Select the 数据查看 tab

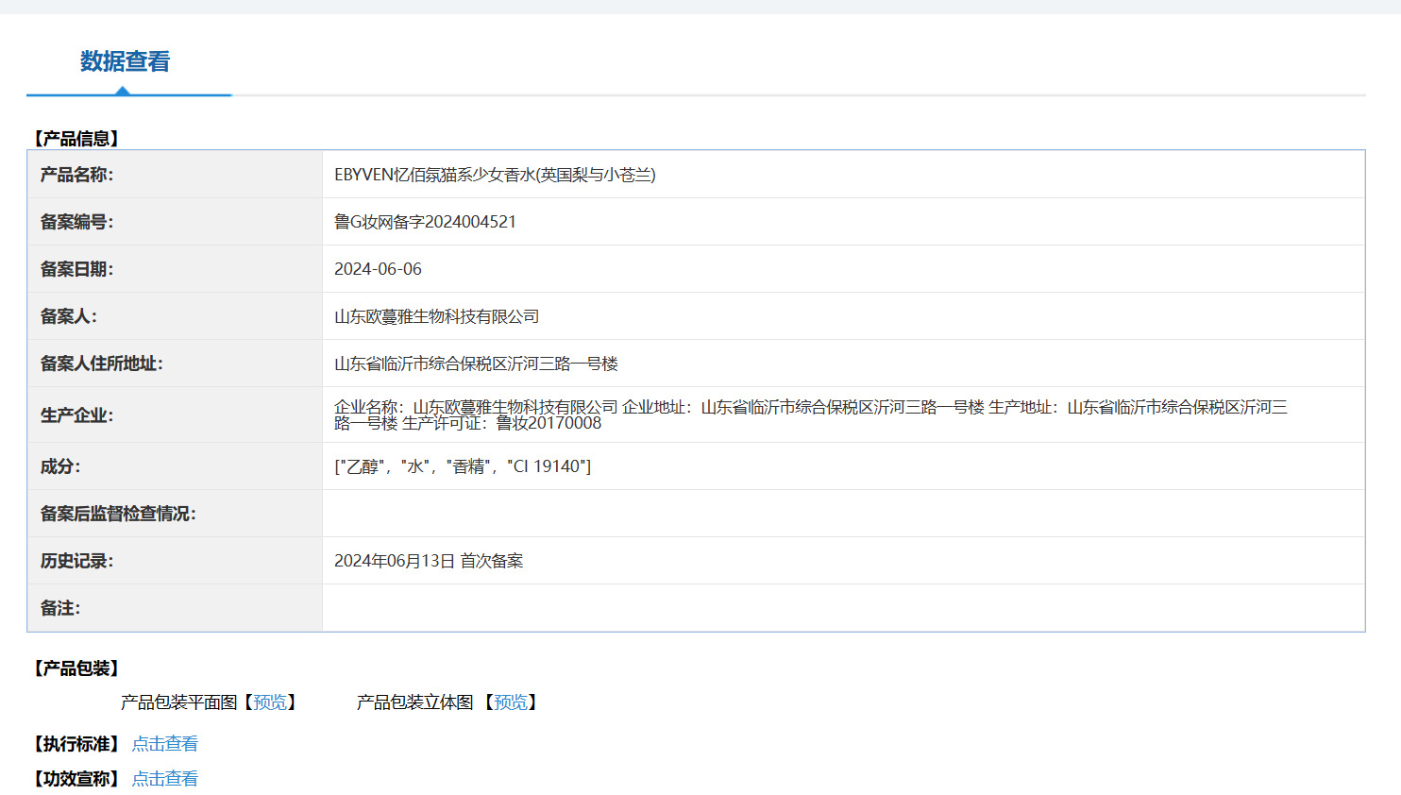125,62
